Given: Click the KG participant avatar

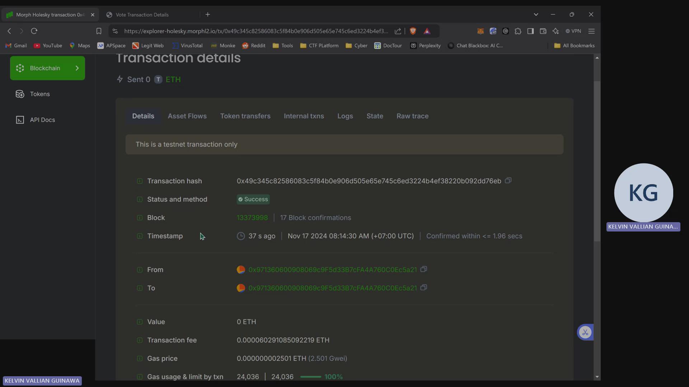Looking at the screenshot, I should point(643,193).
